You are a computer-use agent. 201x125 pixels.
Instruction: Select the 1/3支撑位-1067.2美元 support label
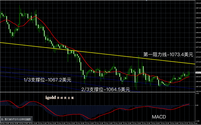[x=47, y=80]
